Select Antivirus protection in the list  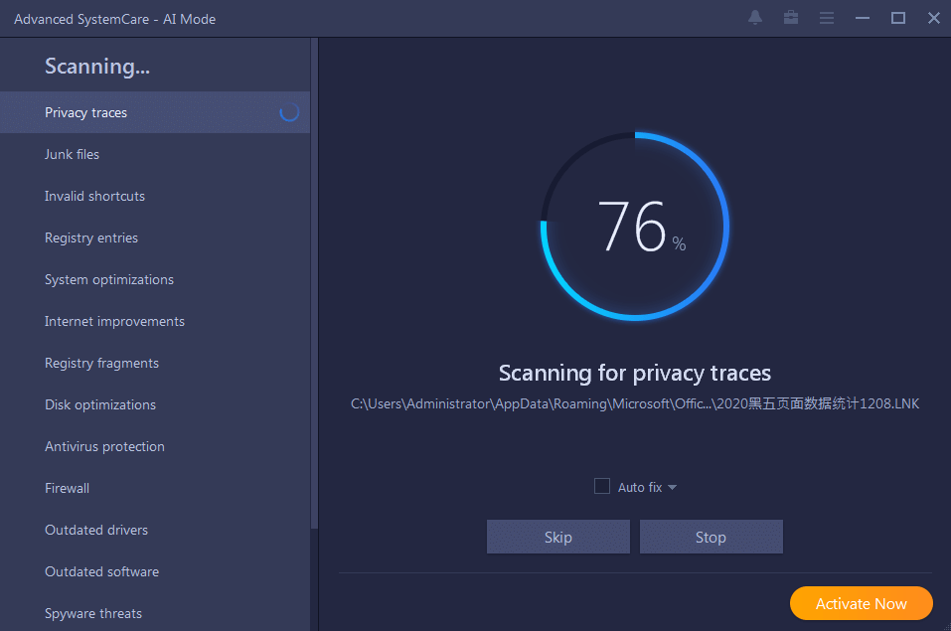[155, 446]
